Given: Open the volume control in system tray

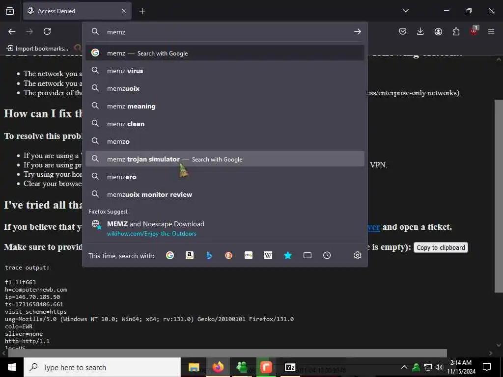Looking at the screenshot, I should [439, 367].
